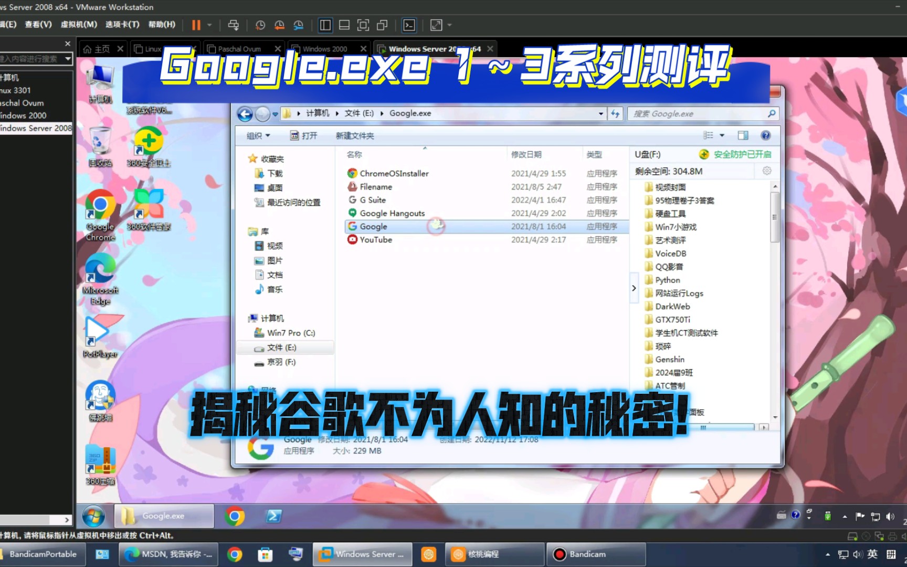Click the 新建文件夹 button
This screenshot has height=567, width=907.
click(x=355, y=135)
